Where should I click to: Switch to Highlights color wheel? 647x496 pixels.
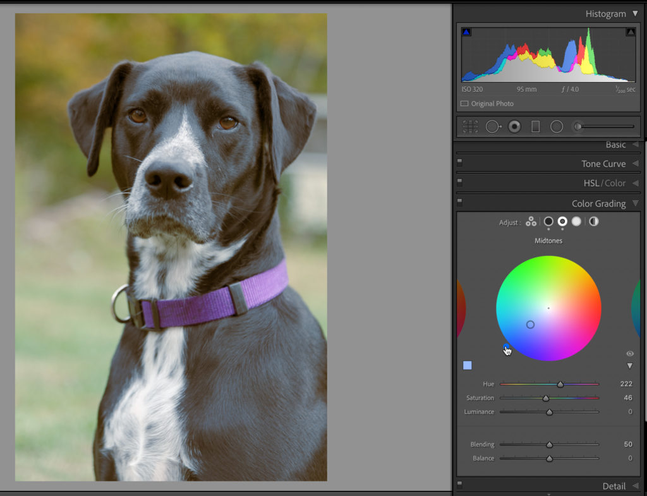576,222
